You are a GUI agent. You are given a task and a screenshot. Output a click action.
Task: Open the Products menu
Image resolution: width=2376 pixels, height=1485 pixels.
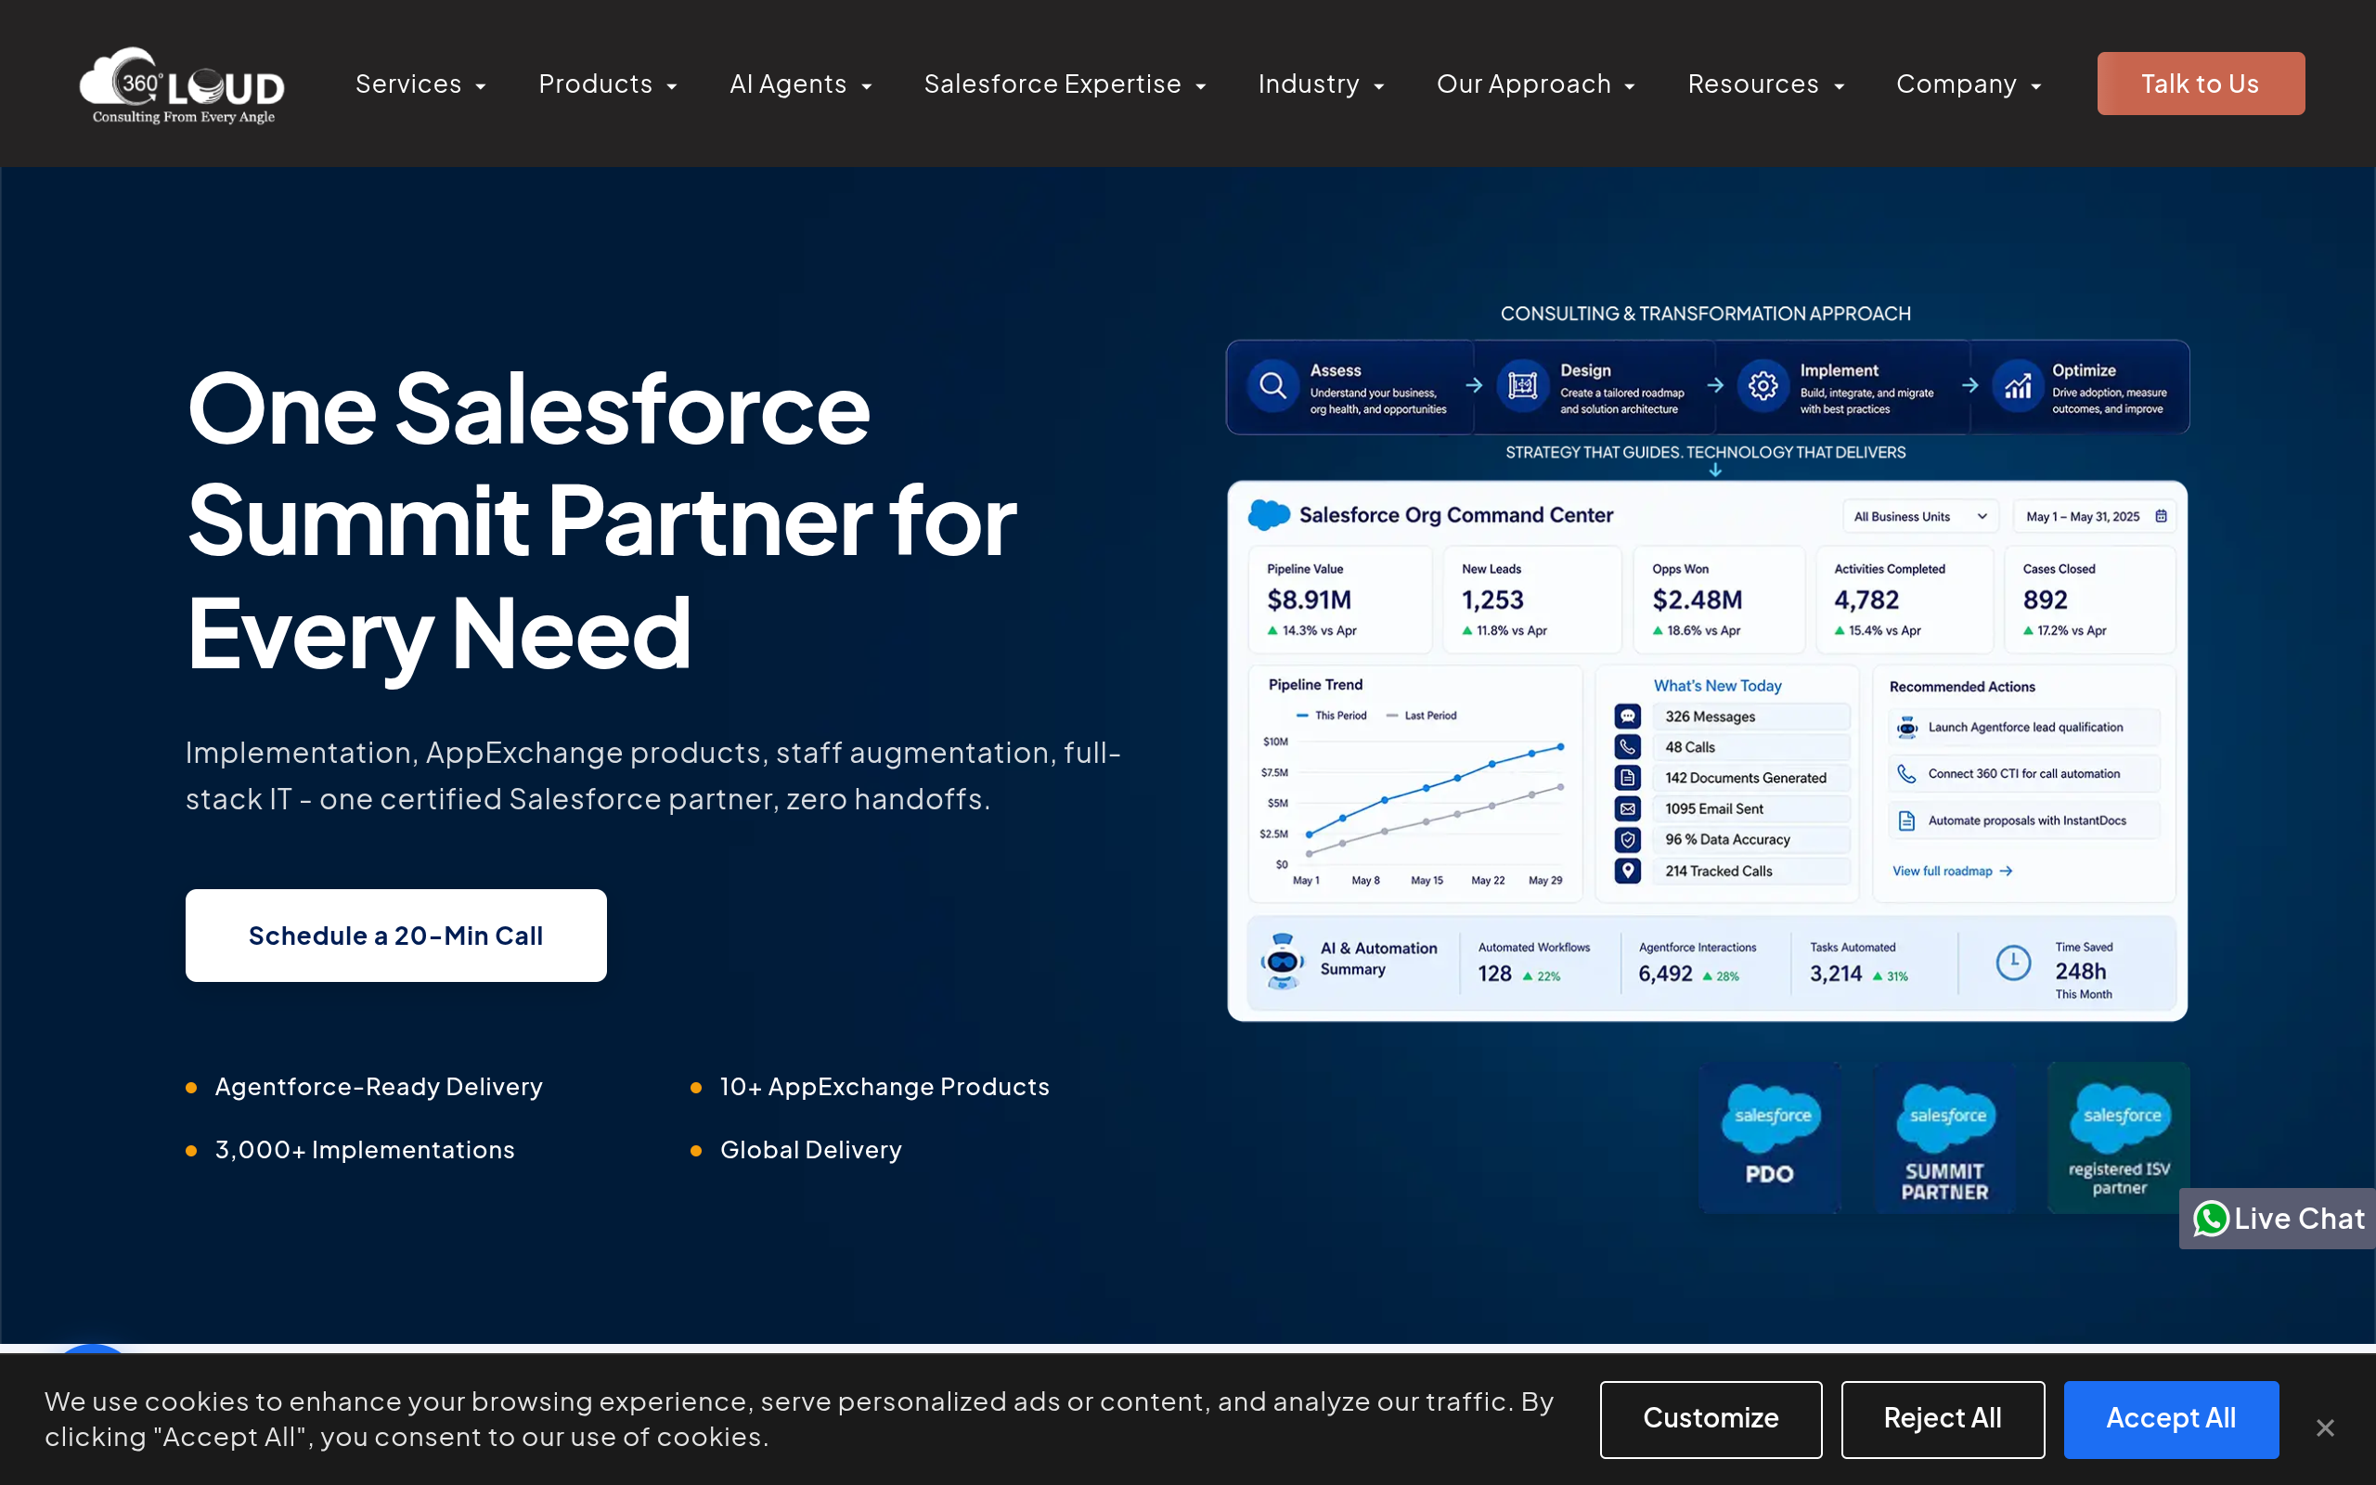point(595,84)
